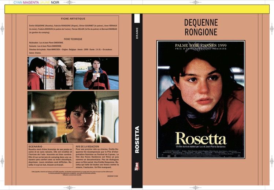Image resolution: width=274 pixels, height=190 pixels.
Task: Click the white rectangle at the spine top
Action: click(x=137, y=18)
